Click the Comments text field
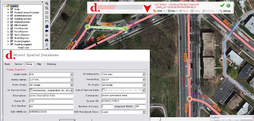The width and height of the screenshot is (254, 121). pyautogui.click(x=124, y=95)
